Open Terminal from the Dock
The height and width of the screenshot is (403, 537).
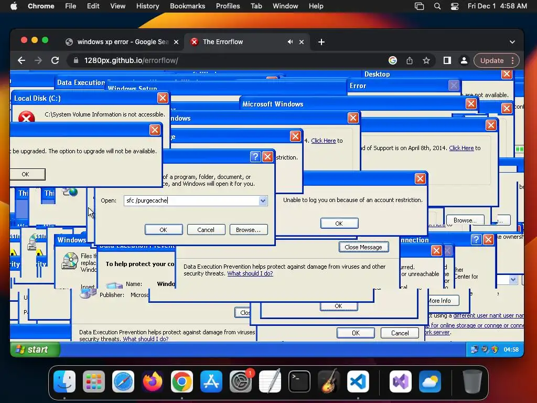[x=299, y=381]
